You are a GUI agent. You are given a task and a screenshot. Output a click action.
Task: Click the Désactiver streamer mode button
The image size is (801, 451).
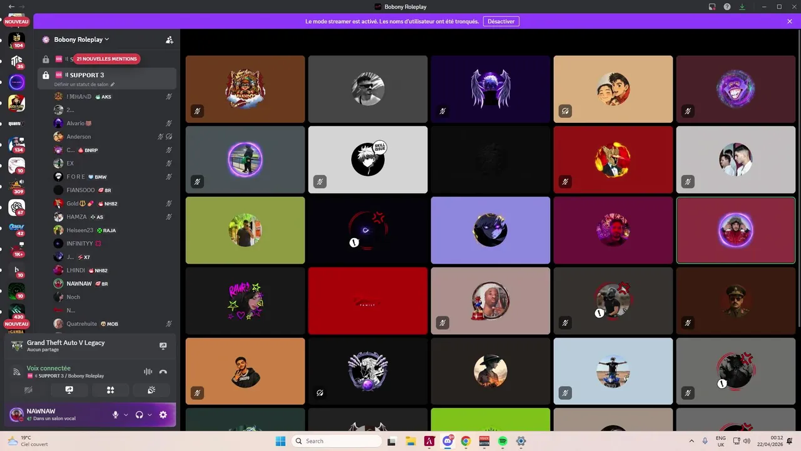point(501,21)
